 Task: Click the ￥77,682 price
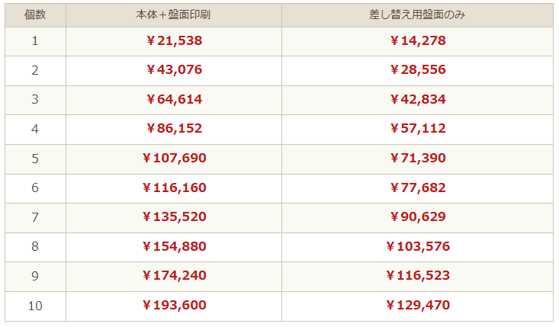coord(417,188)
